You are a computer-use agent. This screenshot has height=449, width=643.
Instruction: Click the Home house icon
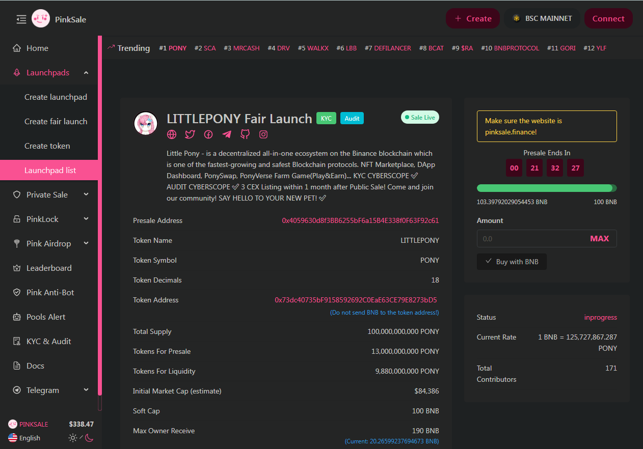tap(17, 48)
